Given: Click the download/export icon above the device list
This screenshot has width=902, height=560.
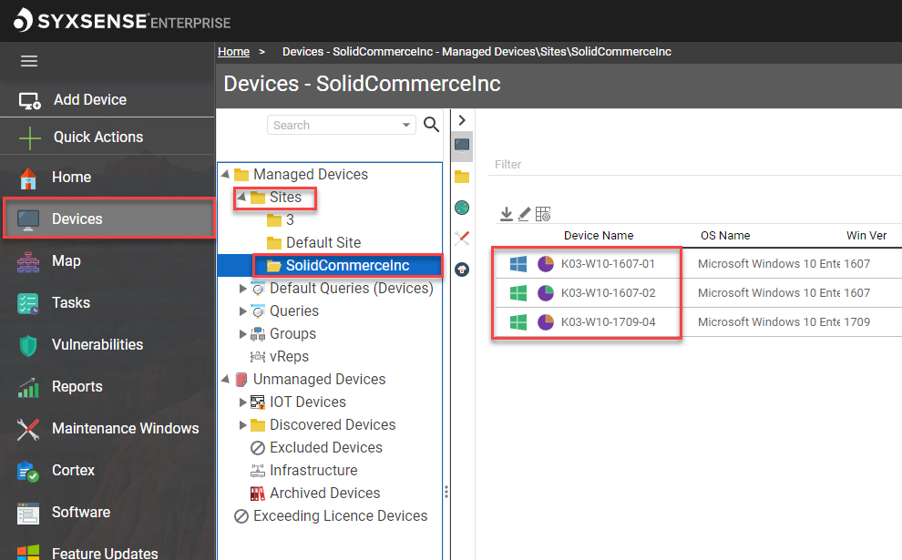Looking at the screenshot, I should coord(507,214).
